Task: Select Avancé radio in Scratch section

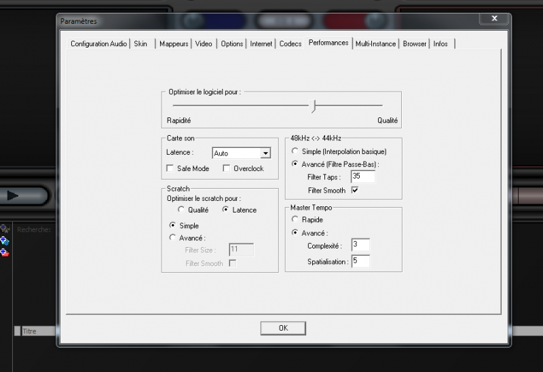Action: [172, 238]
